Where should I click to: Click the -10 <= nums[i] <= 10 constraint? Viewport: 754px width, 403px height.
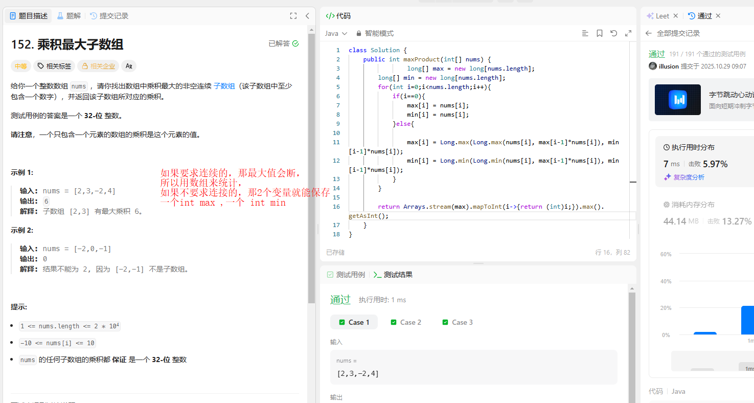[57, 343]
